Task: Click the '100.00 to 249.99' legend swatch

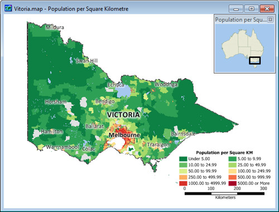Action: [x=232, y=171]
